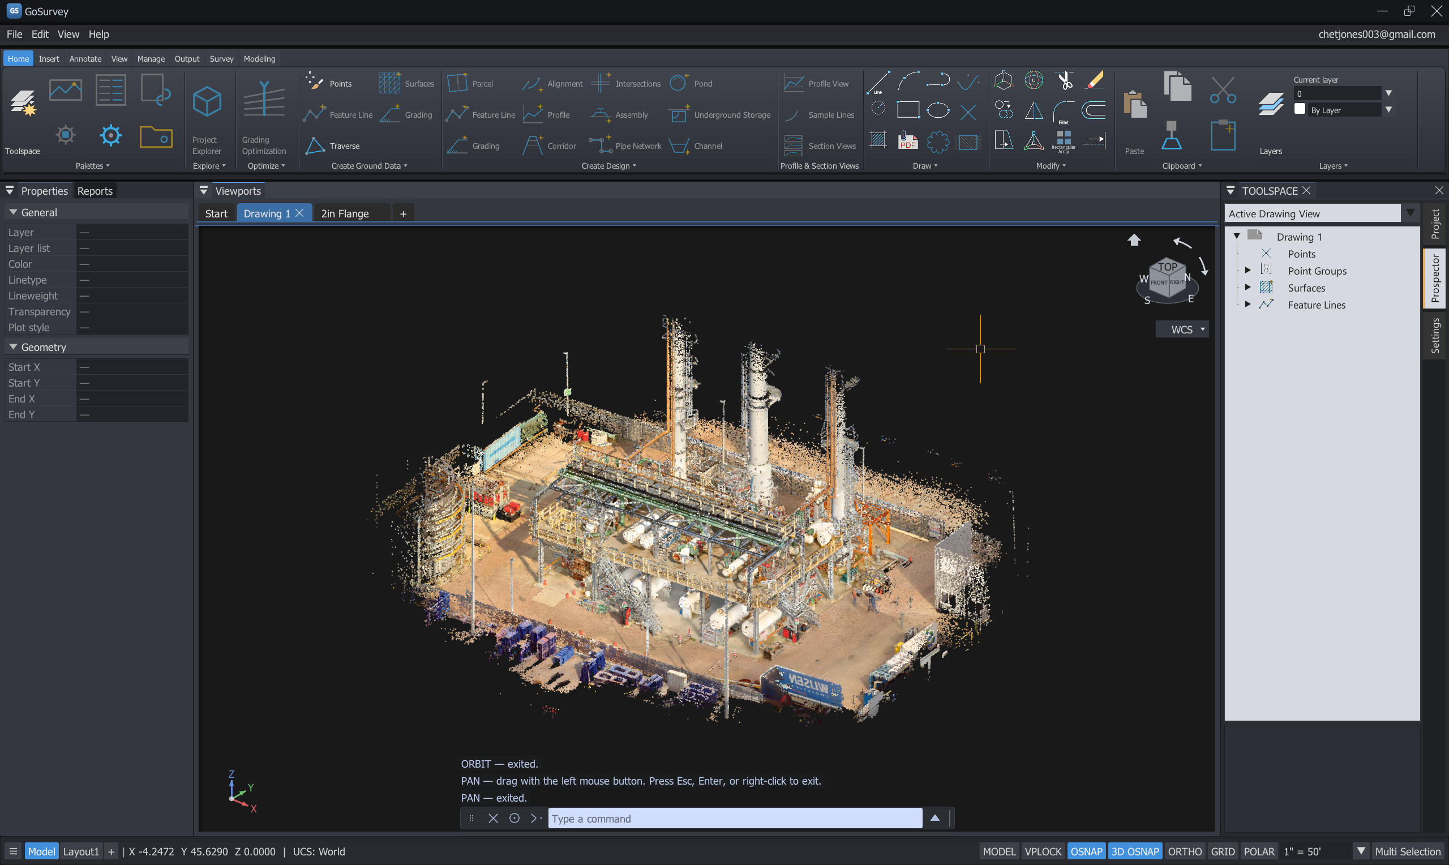Open the Reports panel tab

(95, 191)
